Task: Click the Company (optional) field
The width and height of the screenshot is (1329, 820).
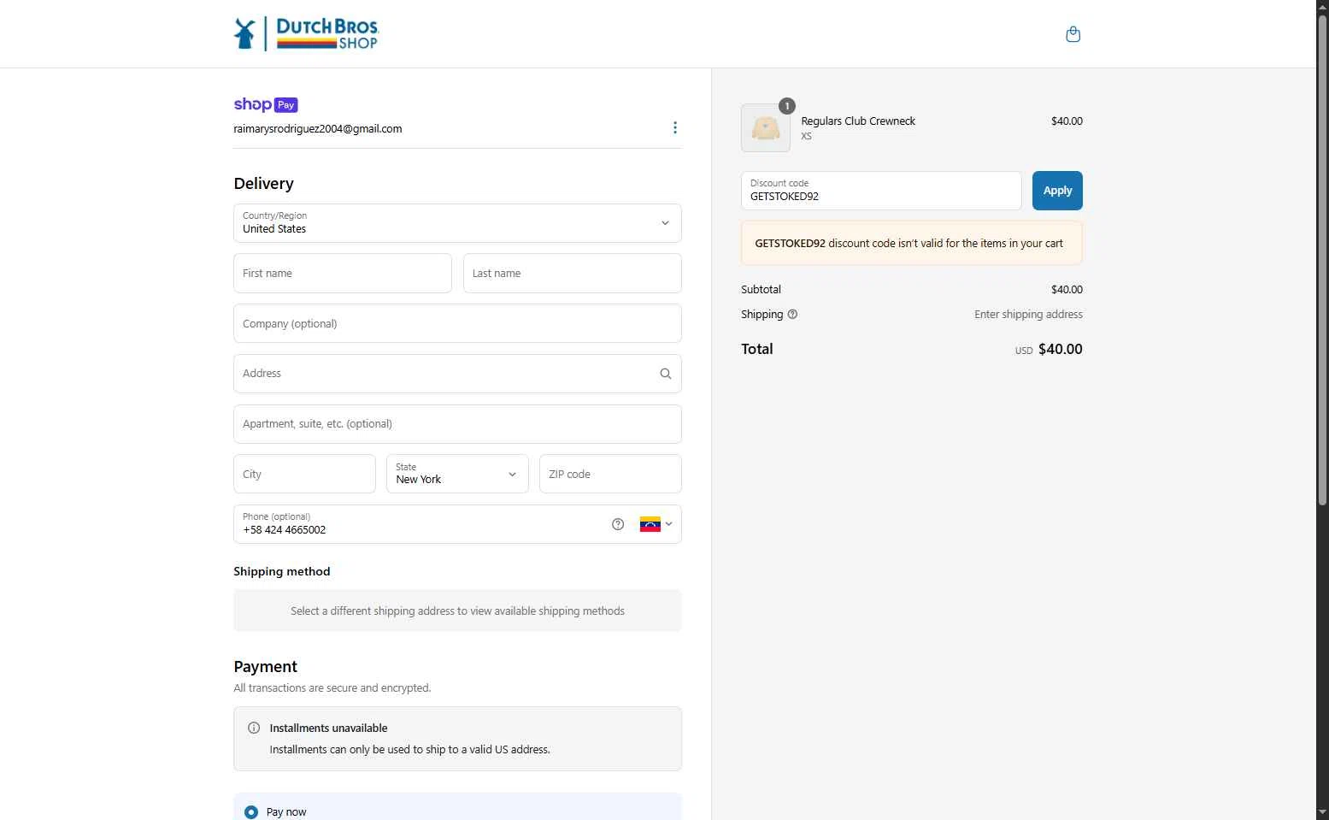Action: [x=457, y=323]
